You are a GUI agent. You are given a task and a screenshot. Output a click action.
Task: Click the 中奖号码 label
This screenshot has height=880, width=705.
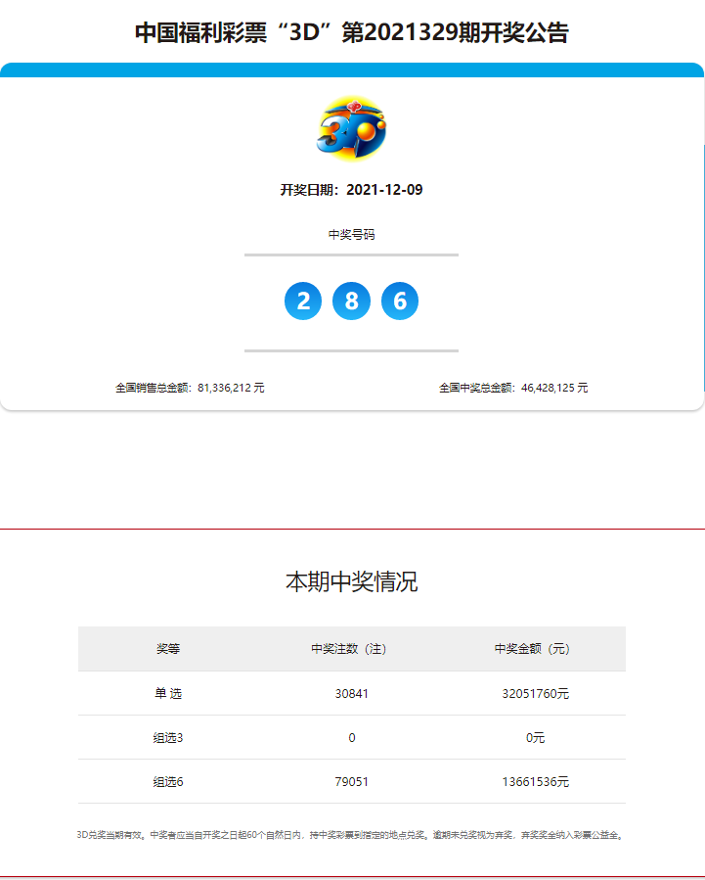[x=352, y=235]
